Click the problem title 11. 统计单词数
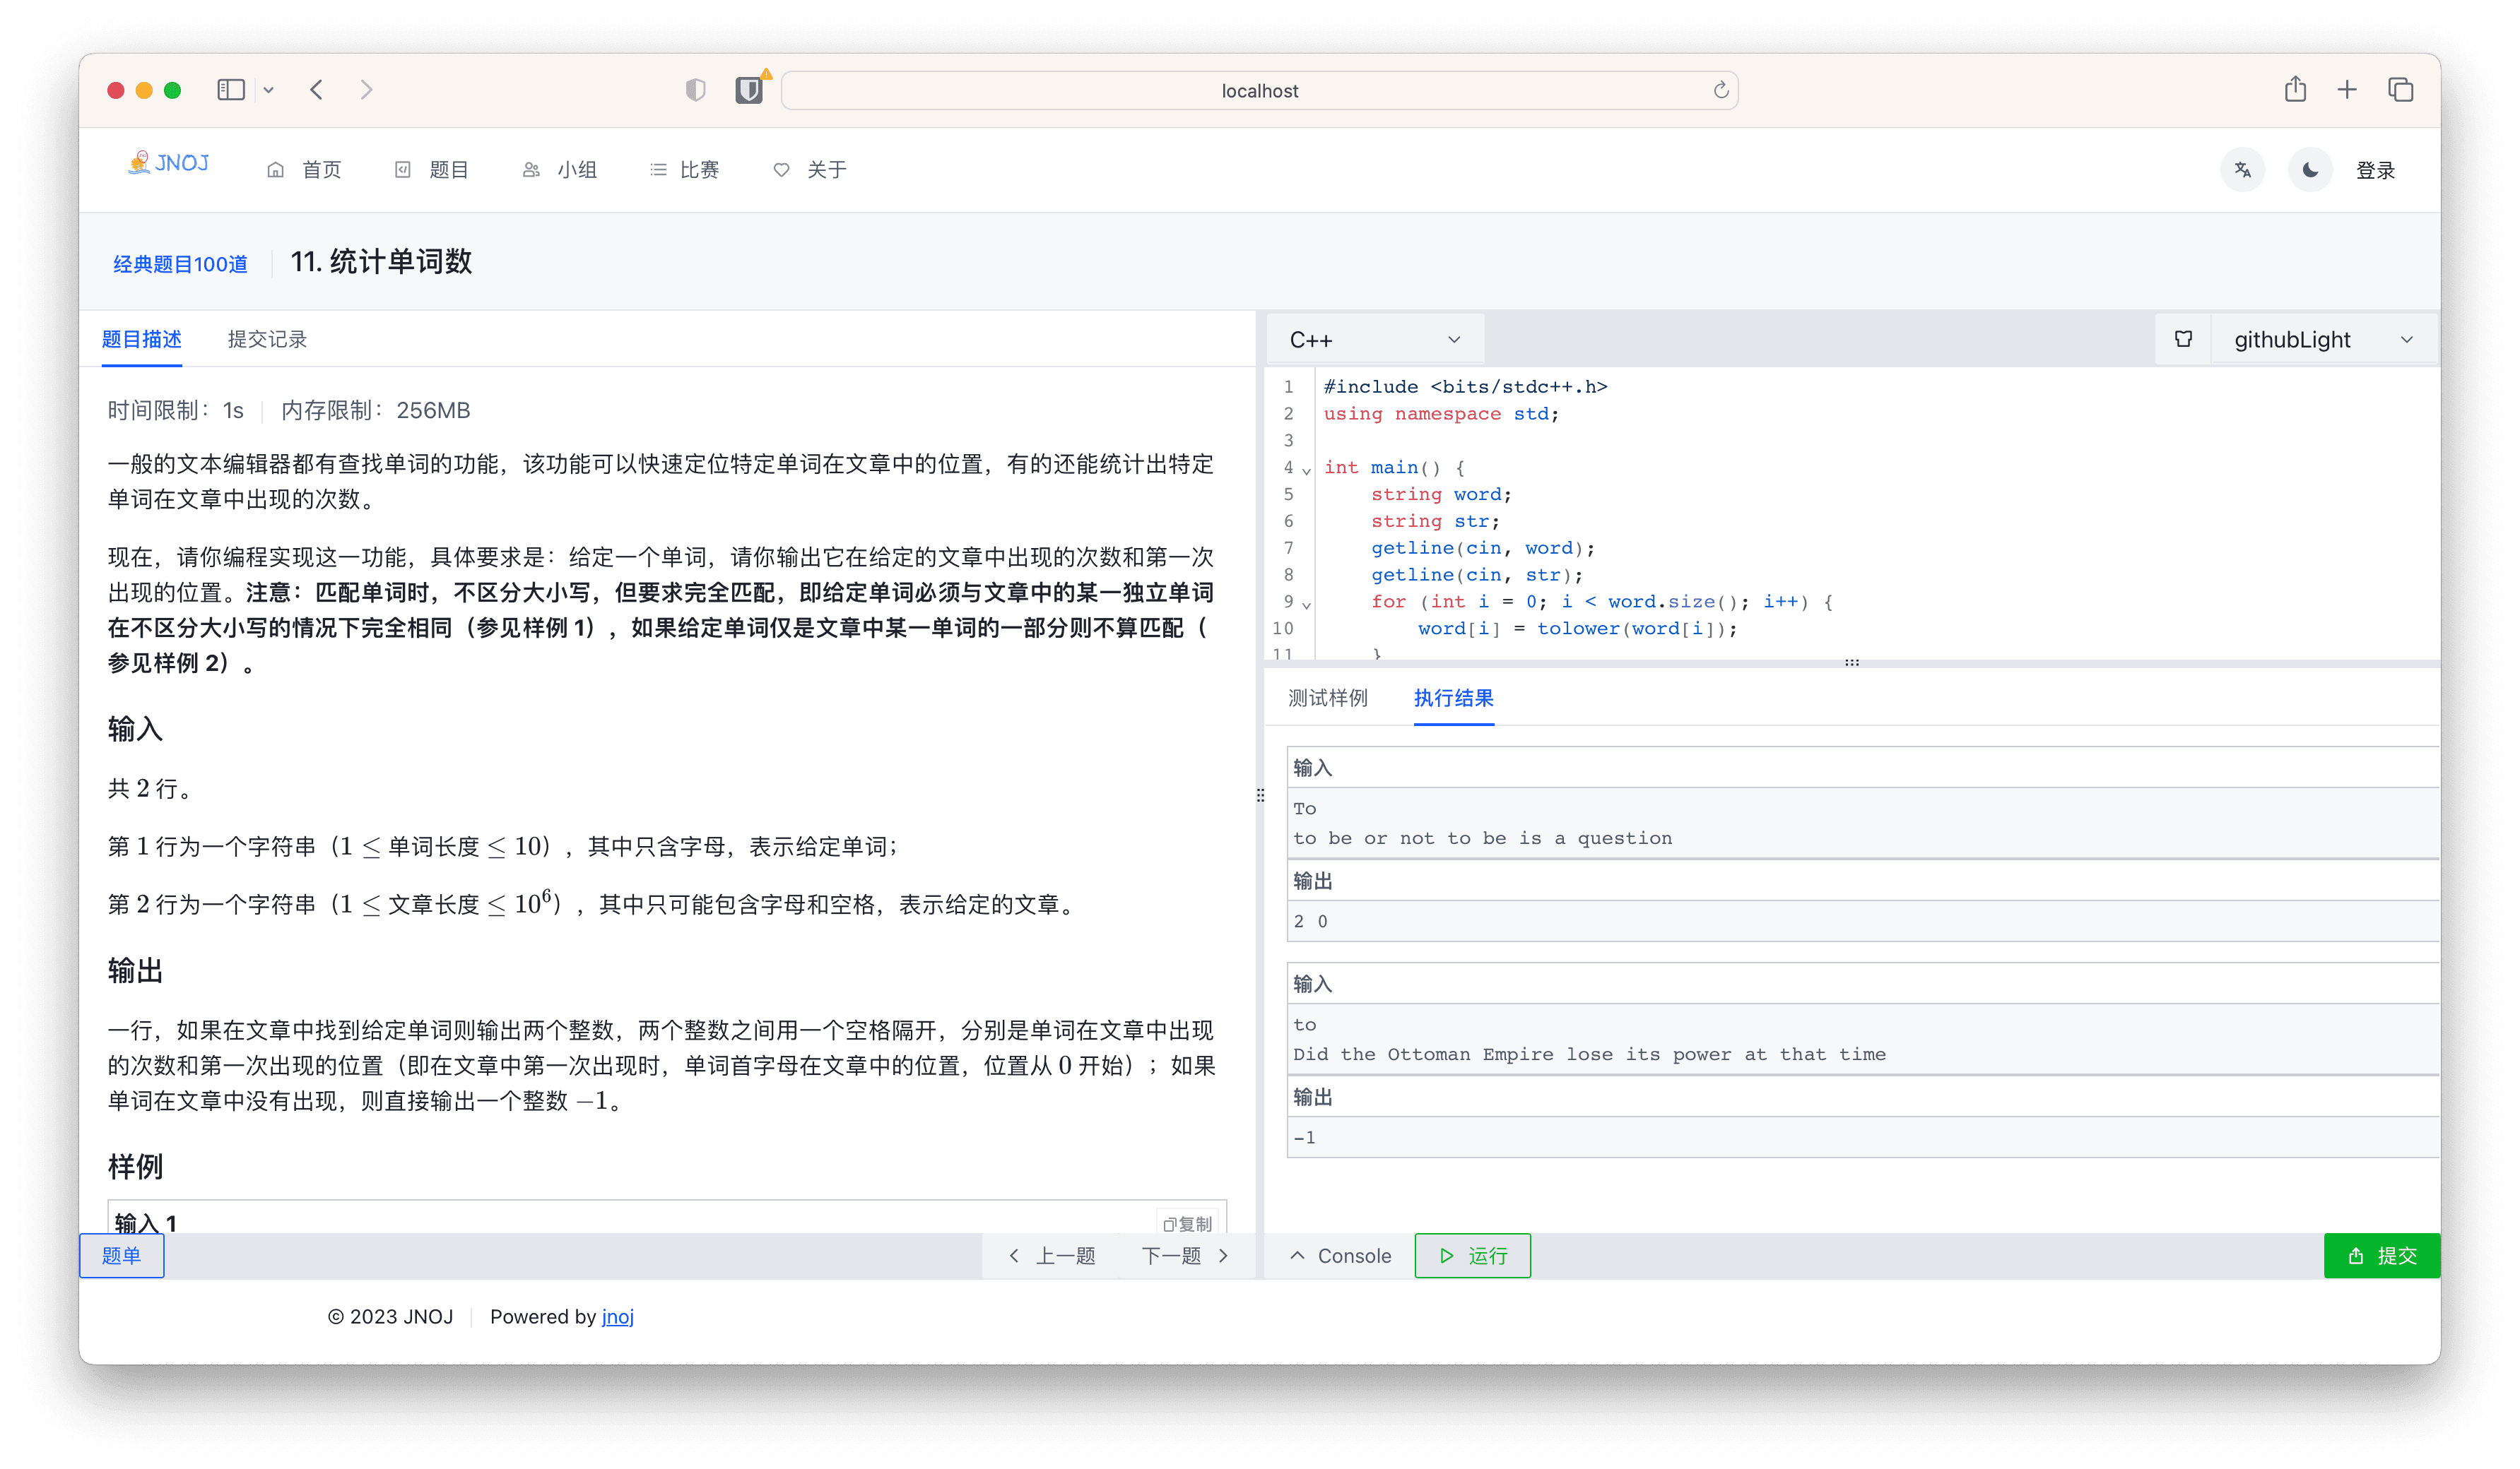Screen dimensions: 2520x1469 (x=381, y=262)
